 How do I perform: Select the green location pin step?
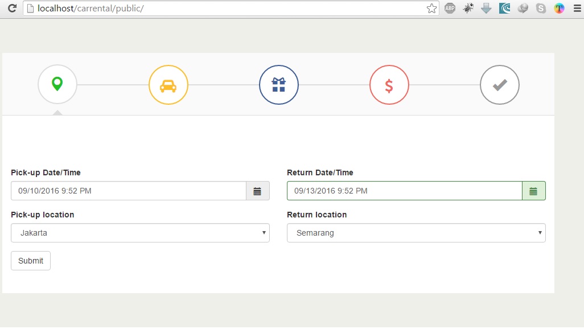tap(57, 85)
